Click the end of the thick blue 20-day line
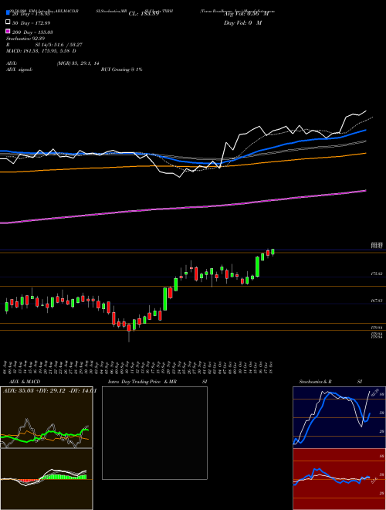 click(366, 130)
